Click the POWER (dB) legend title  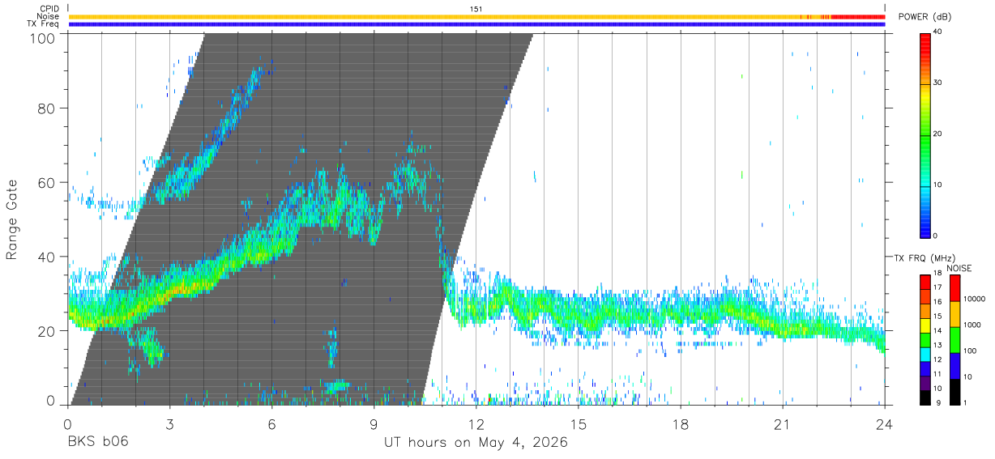[x=925, y=17]
